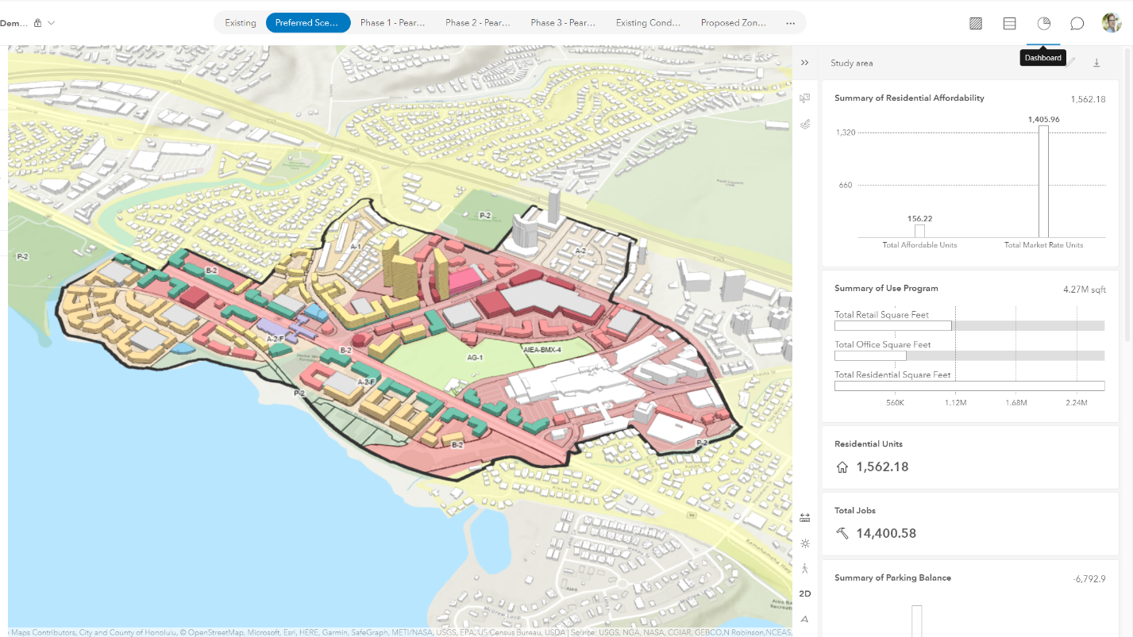Switch the map to 2D view
The width and height of the screenshot is (1133, 637).
(x=804, y=593)
